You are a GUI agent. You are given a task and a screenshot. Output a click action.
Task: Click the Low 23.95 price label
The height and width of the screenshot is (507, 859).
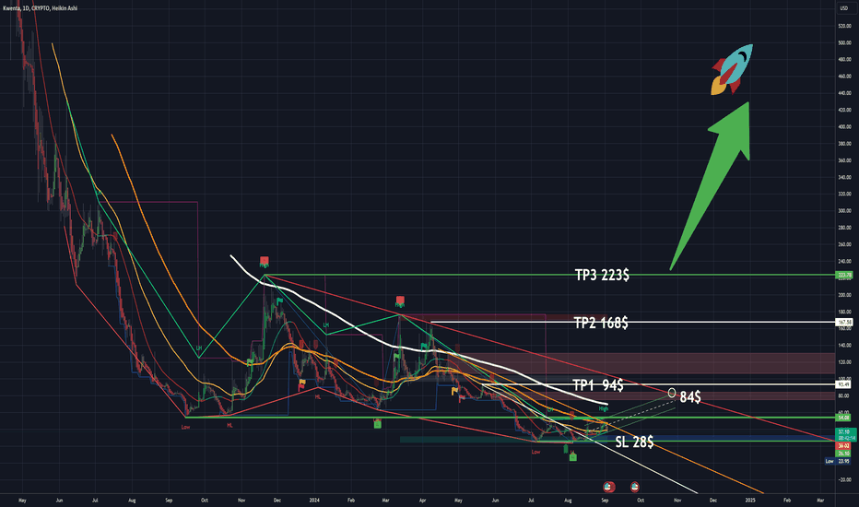click(x=839, y=461)
